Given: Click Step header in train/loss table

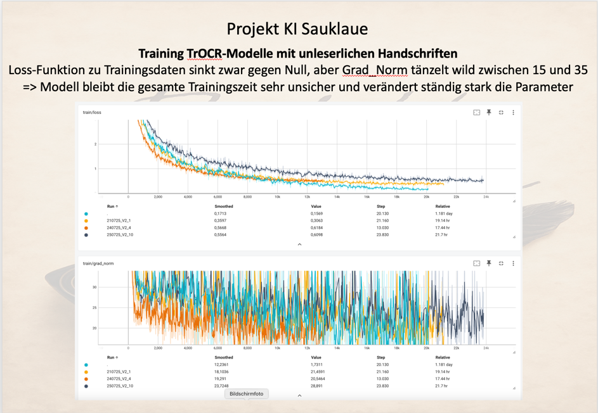Looking at the screenshot, I should click(x=381, y=206).
